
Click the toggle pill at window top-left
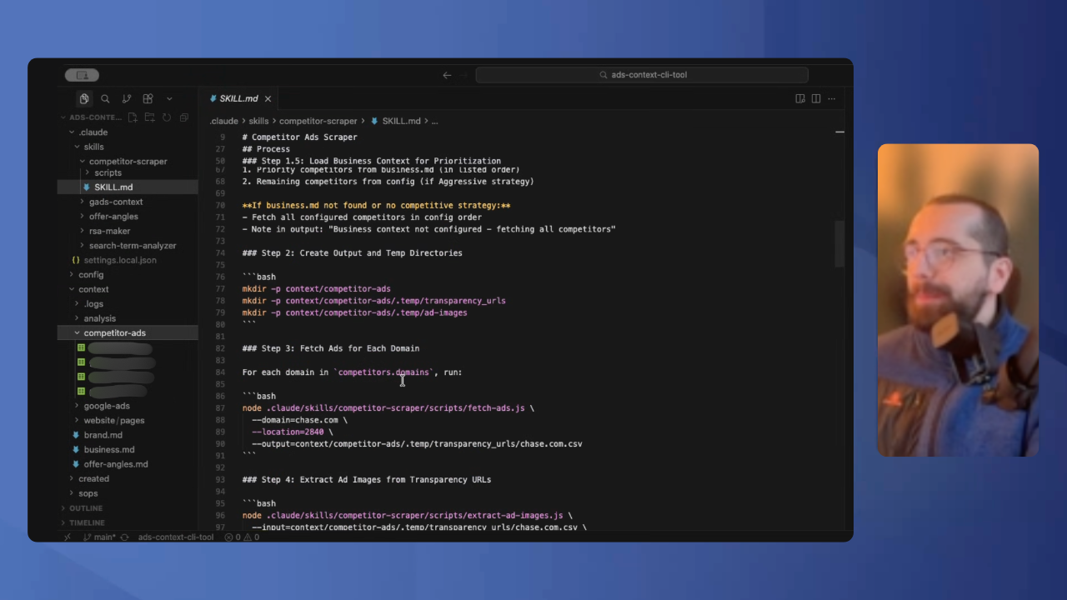tap(82, 75)
